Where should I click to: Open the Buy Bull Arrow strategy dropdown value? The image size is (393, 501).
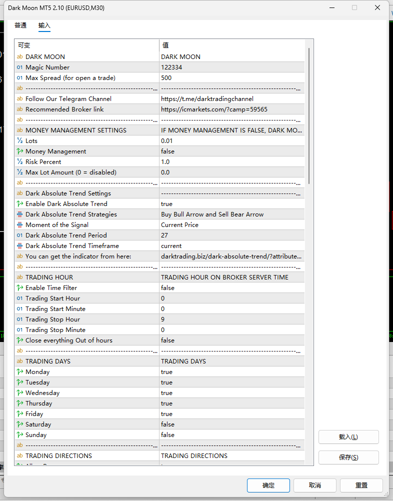pos(231,214)
